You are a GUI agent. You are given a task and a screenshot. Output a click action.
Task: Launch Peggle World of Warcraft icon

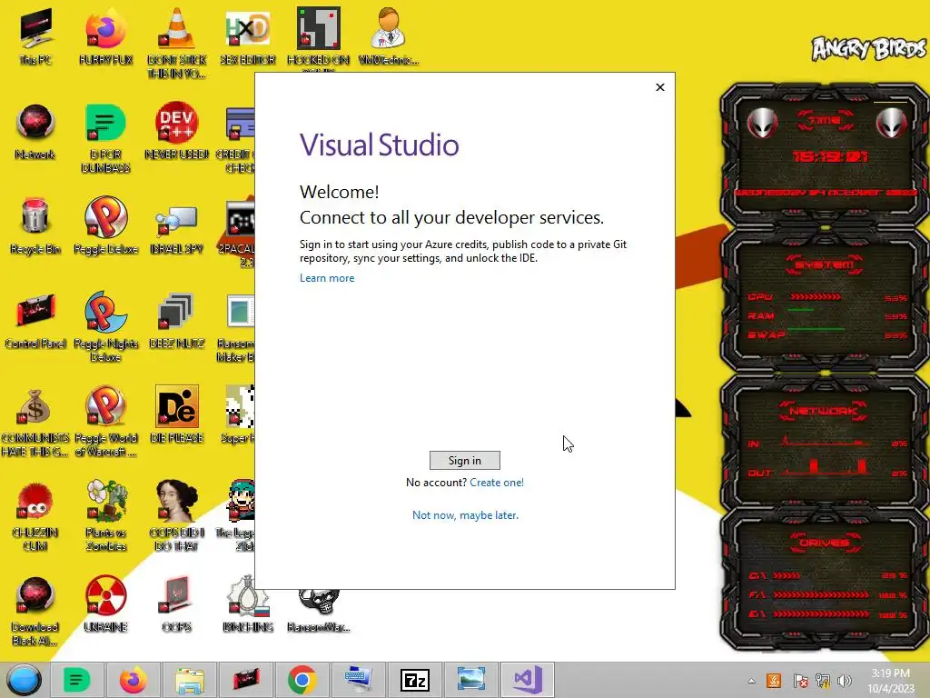(x=105, y=422)
